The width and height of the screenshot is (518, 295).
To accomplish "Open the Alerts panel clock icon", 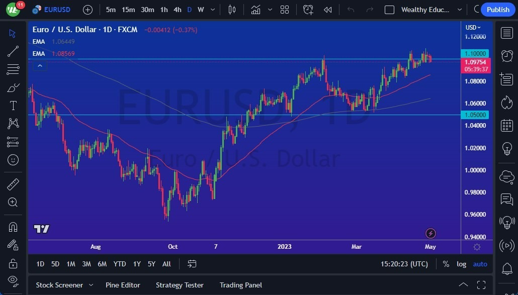I will (506, 56).
